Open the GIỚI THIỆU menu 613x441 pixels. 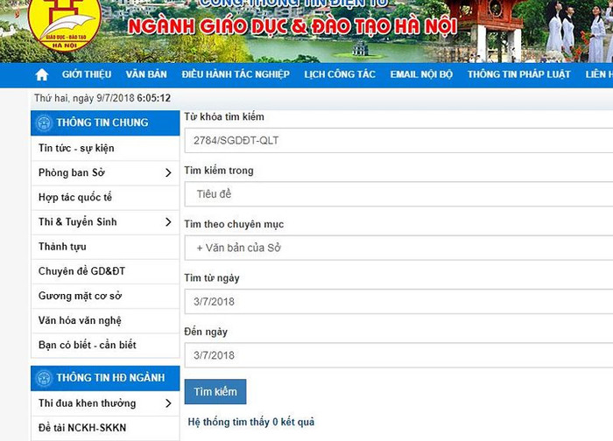coord(87,74)
